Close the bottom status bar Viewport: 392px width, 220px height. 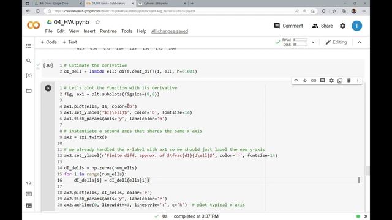pyautogui.click(x=366, y=216)
